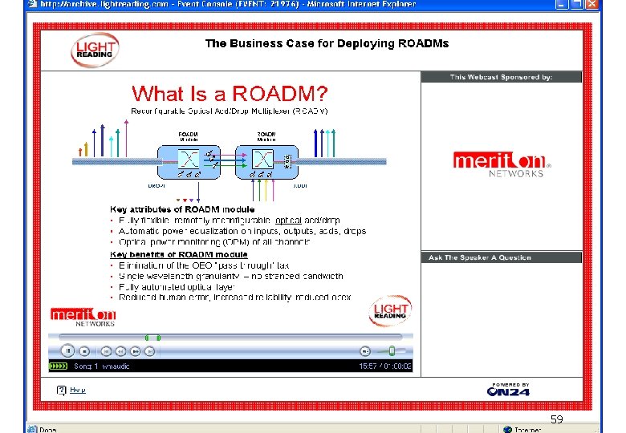Click the Powered by ON24 logo

[x=508, y=390]
